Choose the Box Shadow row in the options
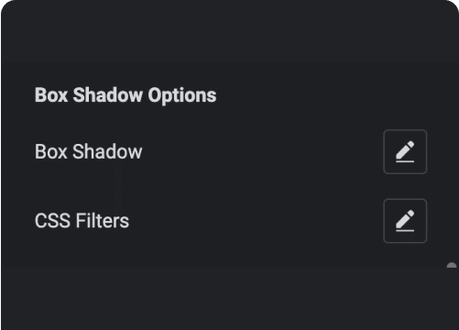 click(231, 152)
